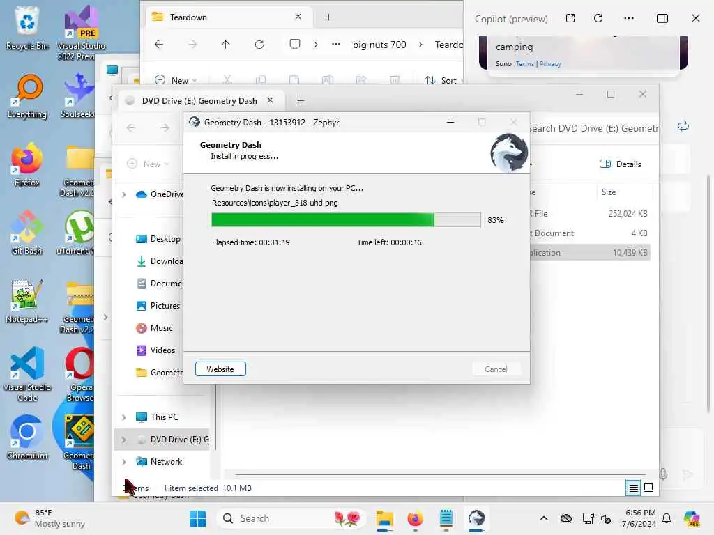This screenshot has height=535, width=714.
Task: Switch to the Teardown window tab
Action: 229,17
